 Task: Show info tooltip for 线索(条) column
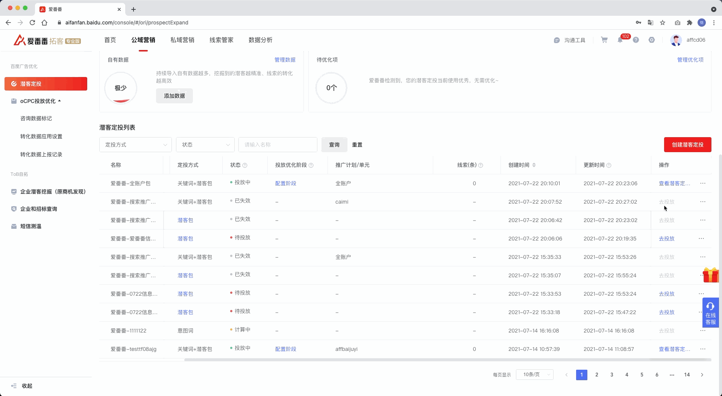[x=481, y=165]
